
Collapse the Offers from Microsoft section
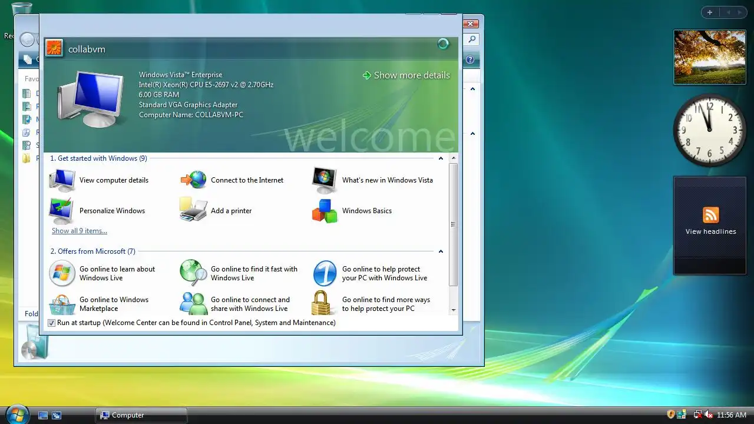click(441, 251)
